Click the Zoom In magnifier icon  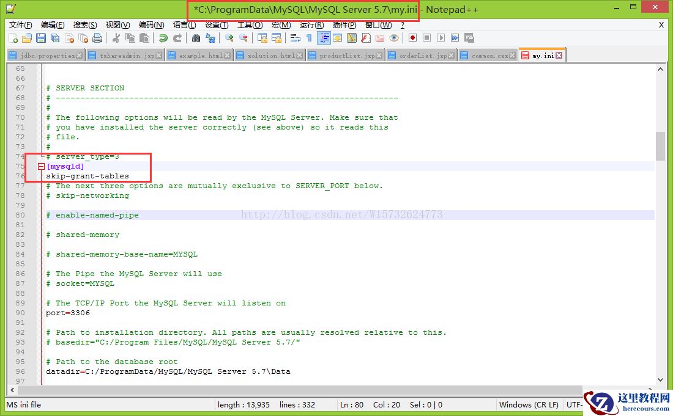pos(229,38)
